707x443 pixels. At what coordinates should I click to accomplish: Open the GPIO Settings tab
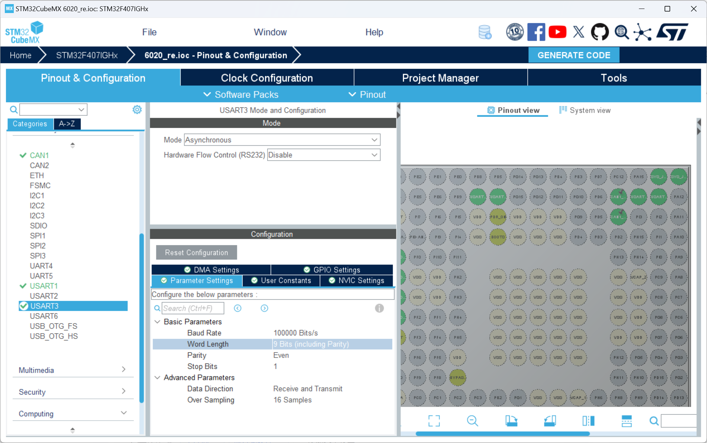(332, 270)
